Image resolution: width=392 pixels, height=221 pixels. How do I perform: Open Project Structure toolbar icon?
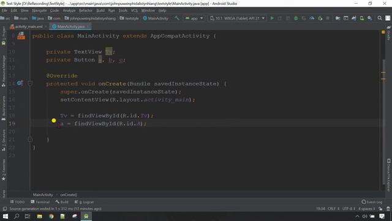pyautogui.click(x=337, y=18)
